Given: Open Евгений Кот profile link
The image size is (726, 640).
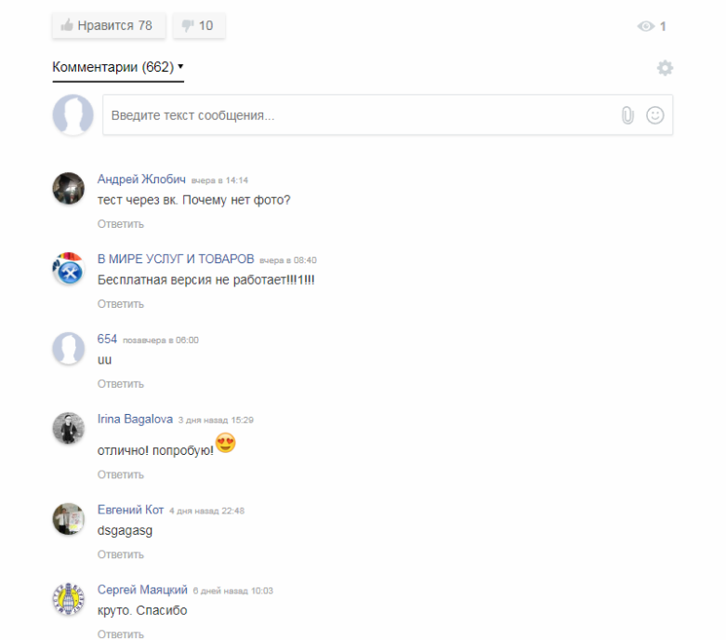Looking at the screenshot, I should [x=130, y=510].
